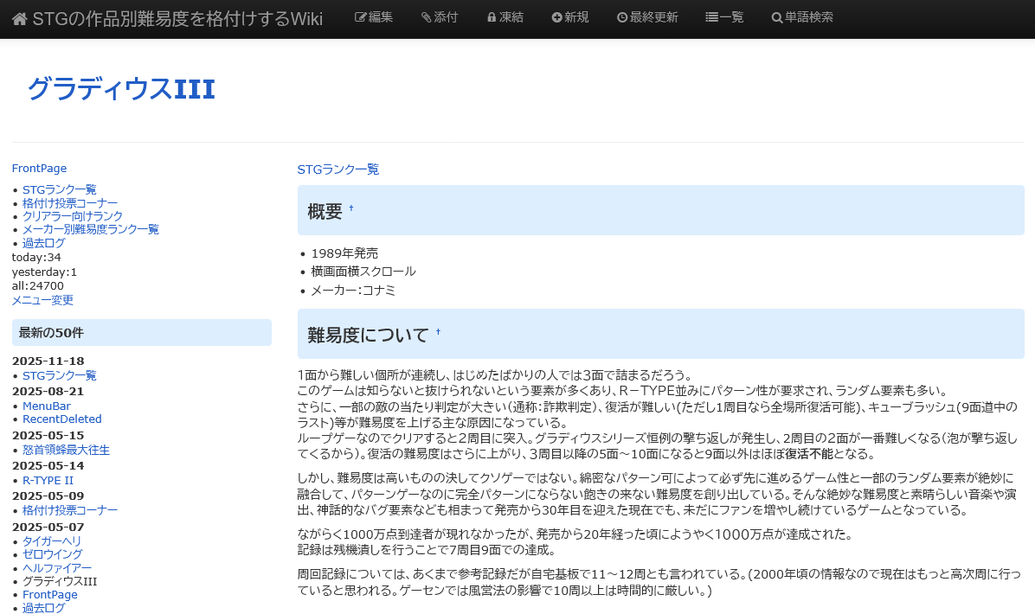
Task: Open STGランク一覧 breadcrumb above 概要 heading
Action: pos(337,169)
